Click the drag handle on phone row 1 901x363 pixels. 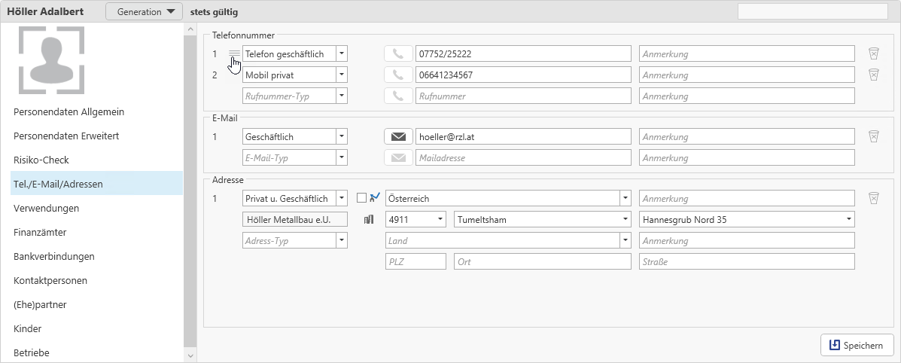[x=234, y=53]
